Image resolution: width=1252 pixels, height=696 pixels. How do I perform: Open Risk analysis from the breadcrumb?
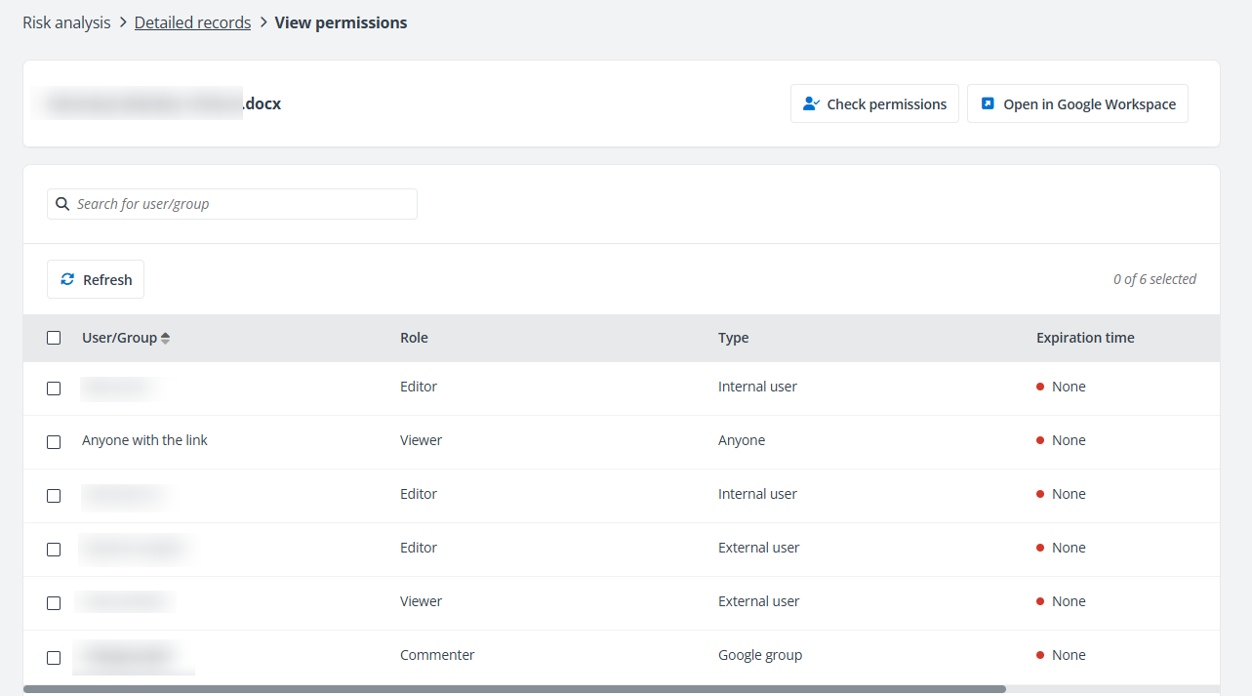[x=65, y=21]
